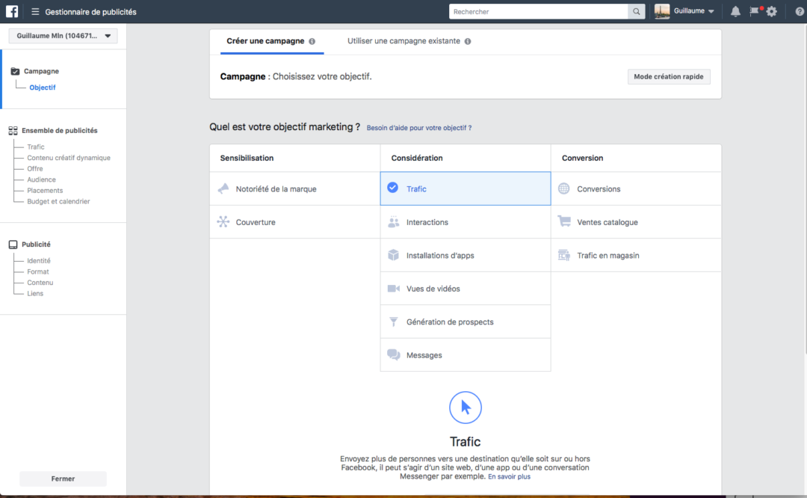
Task: Open the Guillaume Mln account dropdown
Action: pyautogui.click(x=63, y=36)
